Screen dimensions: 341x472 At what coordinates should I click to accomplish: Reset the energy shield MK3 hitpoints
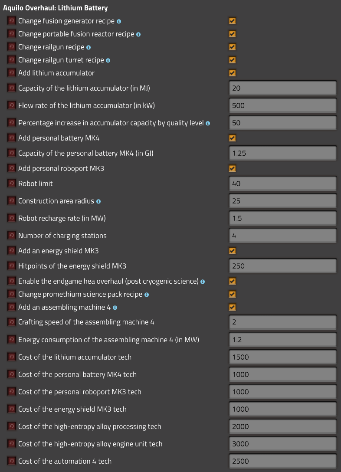pyautogui.click(x=12, y=266)
